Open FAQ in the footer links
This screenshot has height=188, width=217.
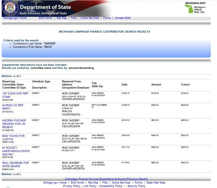(x=105, y=183)
